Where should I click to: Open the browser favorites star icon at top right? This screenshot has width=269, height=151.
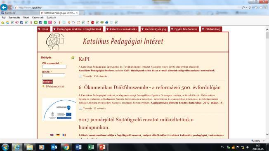click(261, 7)
